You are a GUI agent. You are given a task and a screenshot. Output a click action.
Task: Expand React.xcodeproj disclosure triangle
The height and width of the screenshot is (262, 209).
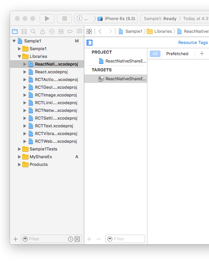(x=25, y=72)
